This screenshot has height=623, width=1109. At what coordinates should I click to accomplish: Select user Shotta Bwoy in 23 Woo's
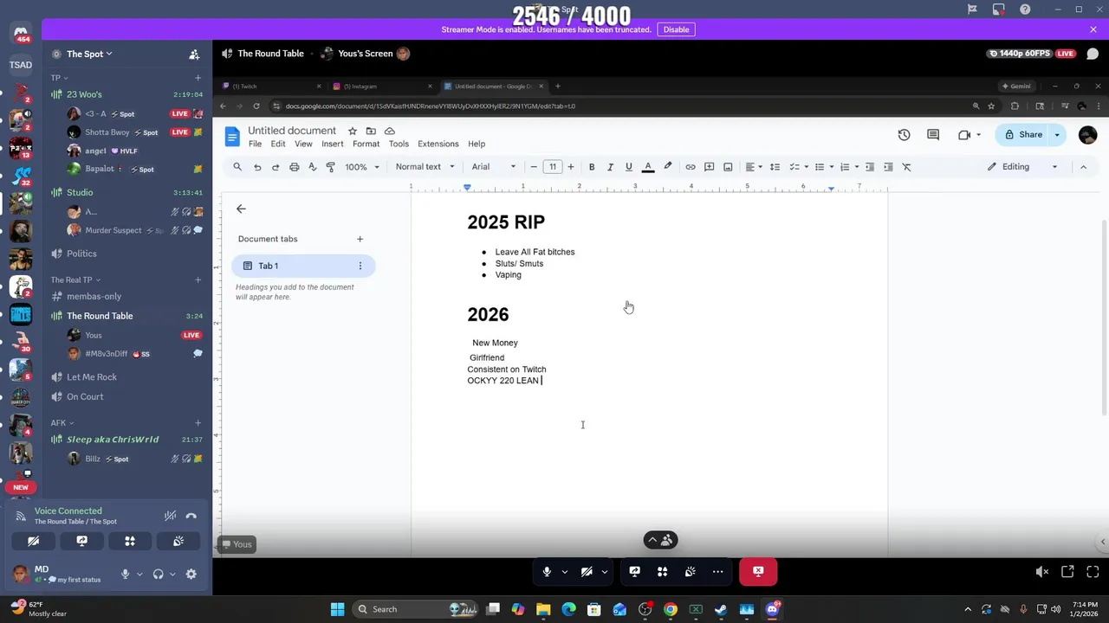click(x=133, y=132)
